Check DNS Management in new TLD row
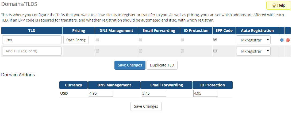Viewport: 292px width, 113px height. coord(97,51)
